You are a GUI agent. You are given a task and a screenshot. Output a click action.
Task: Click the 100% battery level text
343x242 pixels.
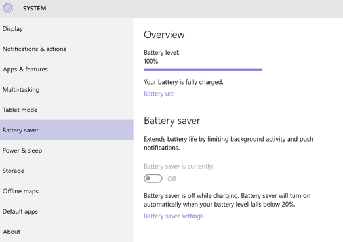(x=151, y=61)
